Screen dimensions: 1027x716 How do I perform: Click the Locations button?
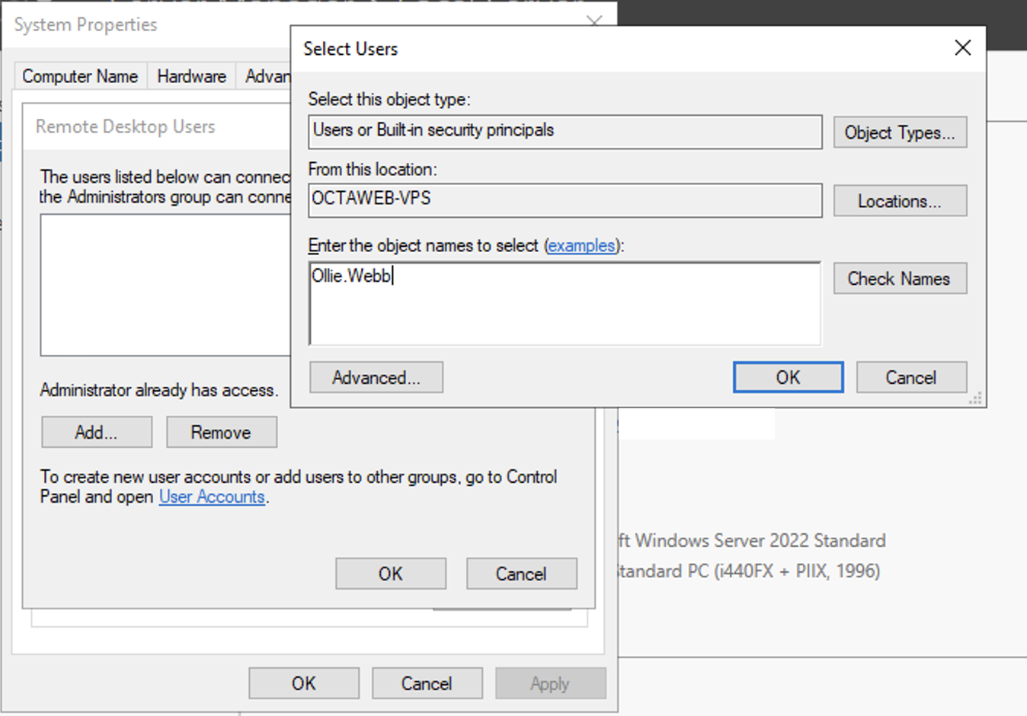pyautogui.click(x=899, y=201)
